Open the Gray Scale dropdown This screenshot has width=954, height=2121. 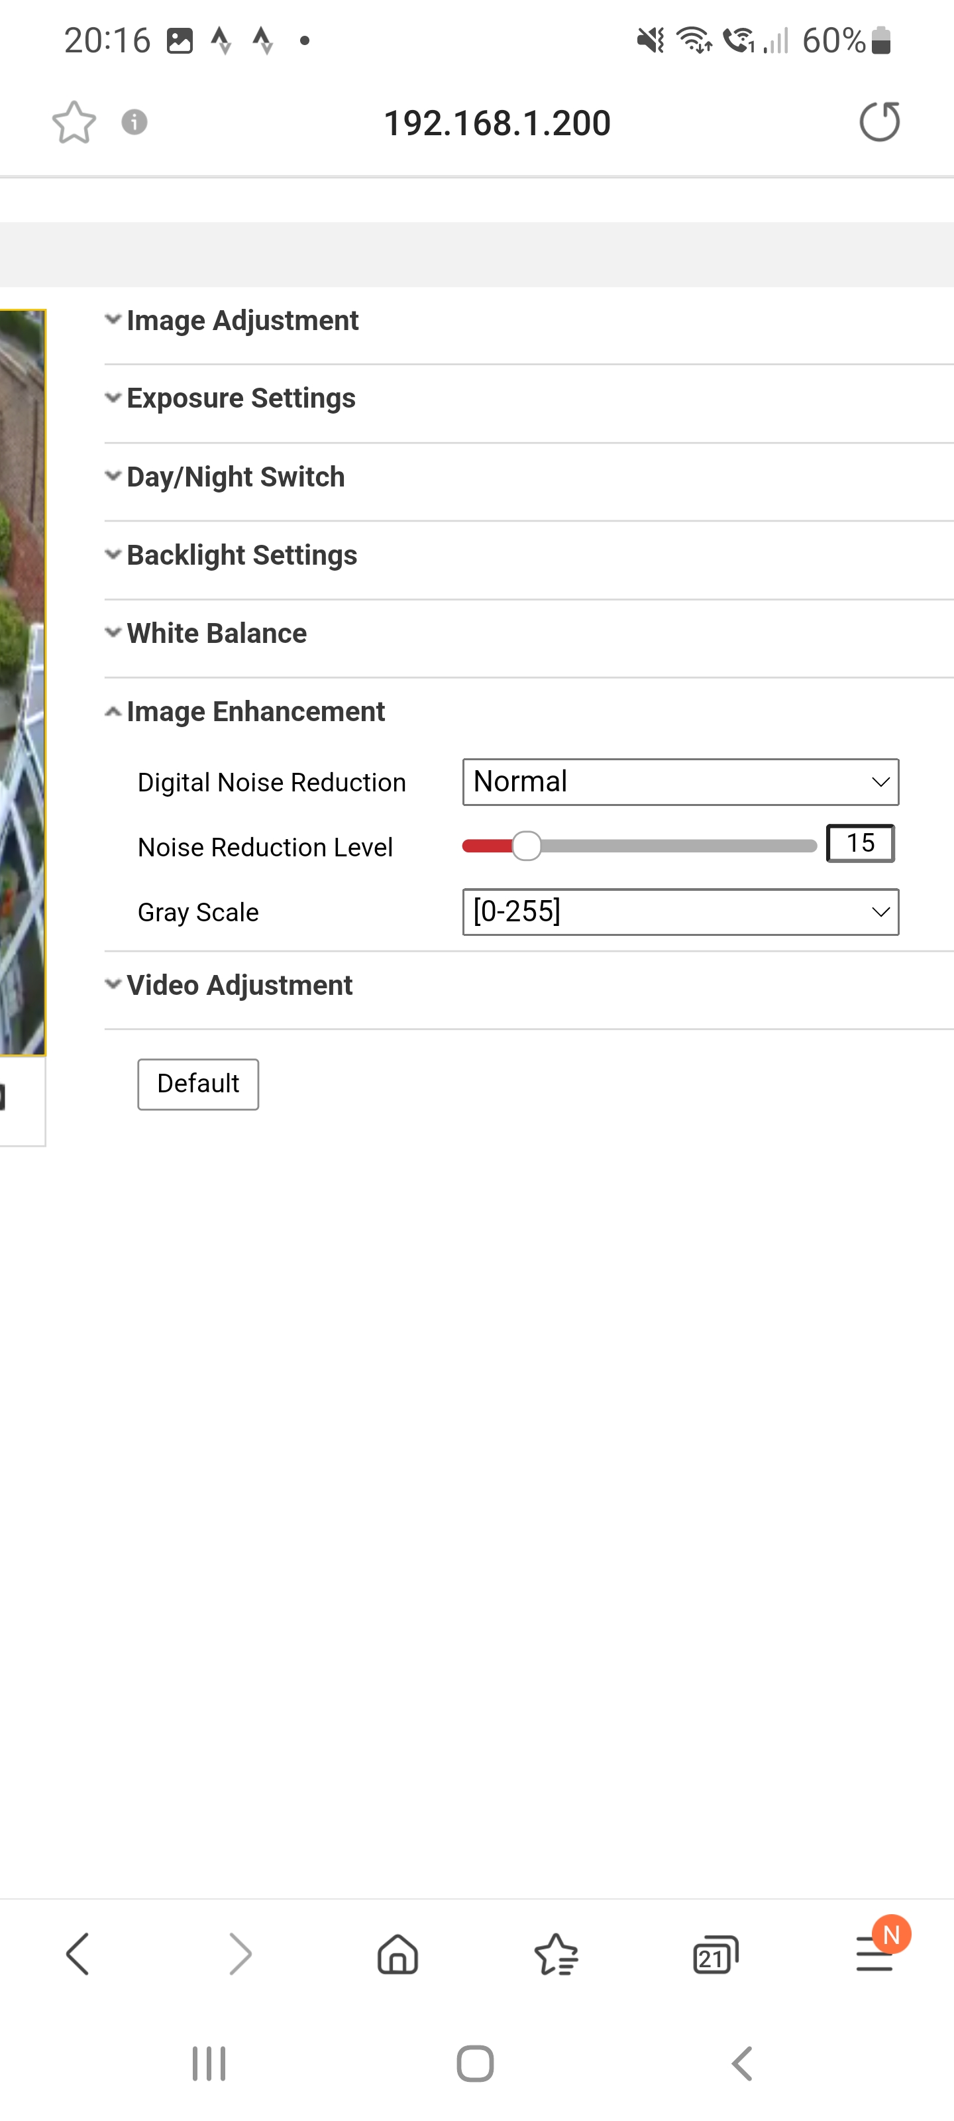680,911
